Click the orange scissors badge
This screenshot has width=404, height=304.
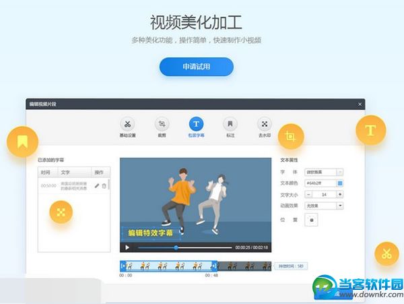coord(386,253)
